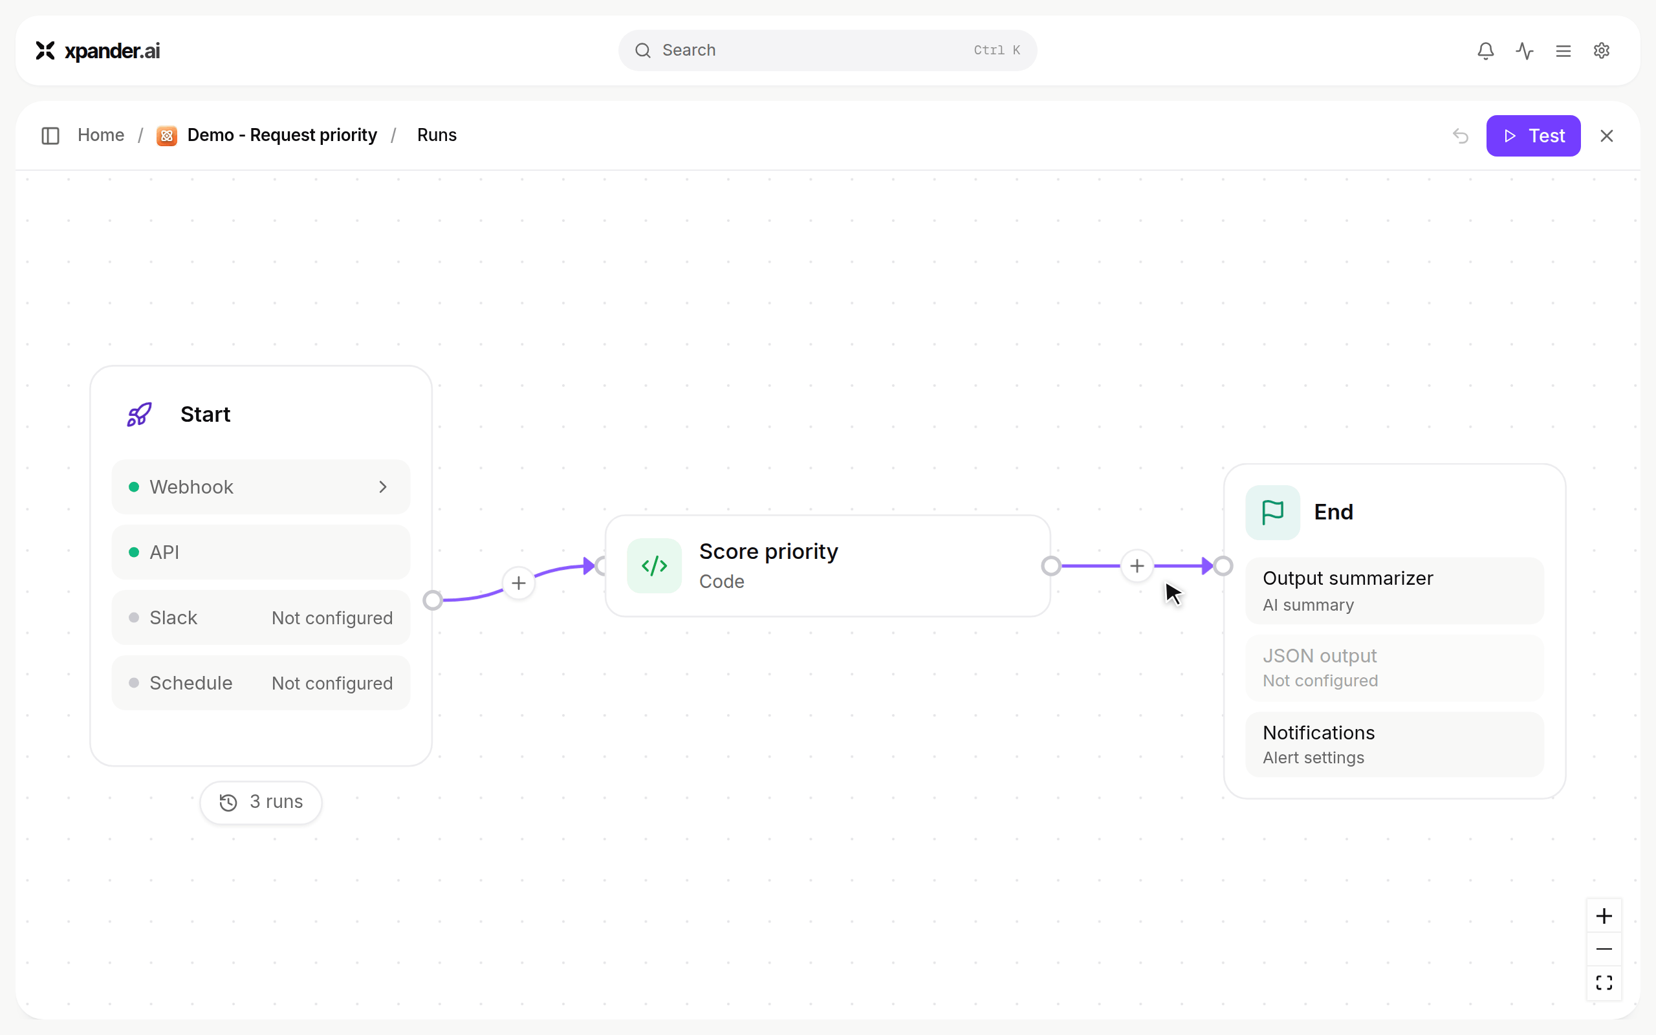This screenshot has height=1035, width=1656.
Task: Open the settings gear icon
Action: pyautogui.click(x=1602, y=50)
